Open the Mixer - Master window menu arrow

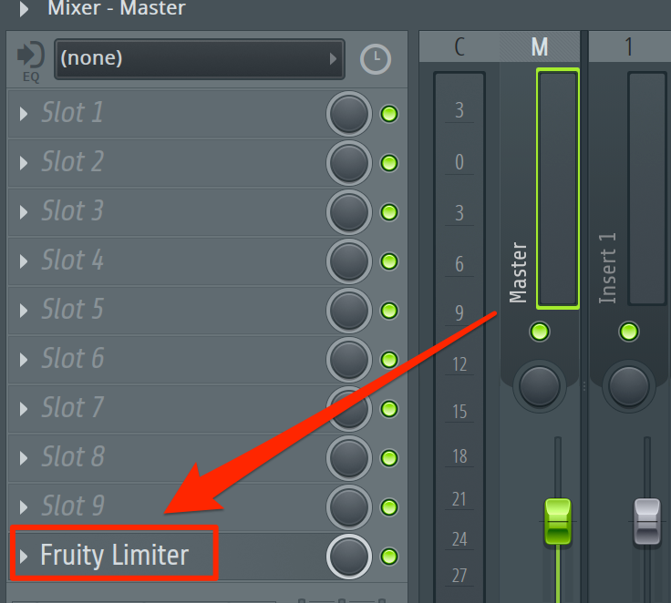point(24,9)
